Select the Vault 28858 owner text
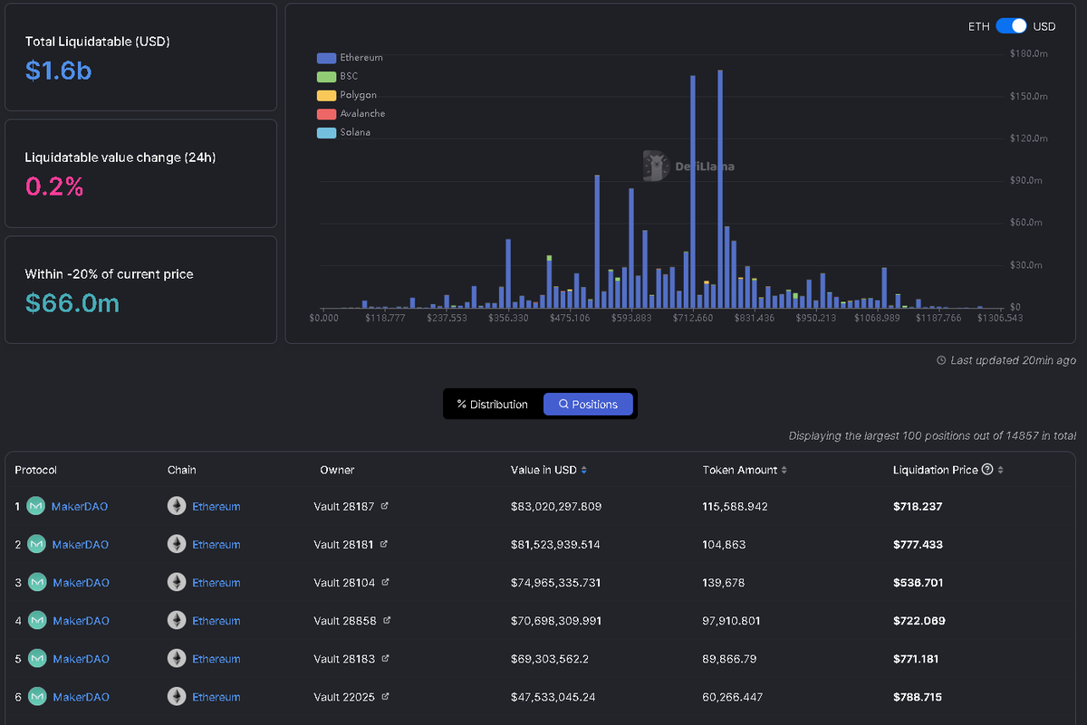 (x=345, y=621)
